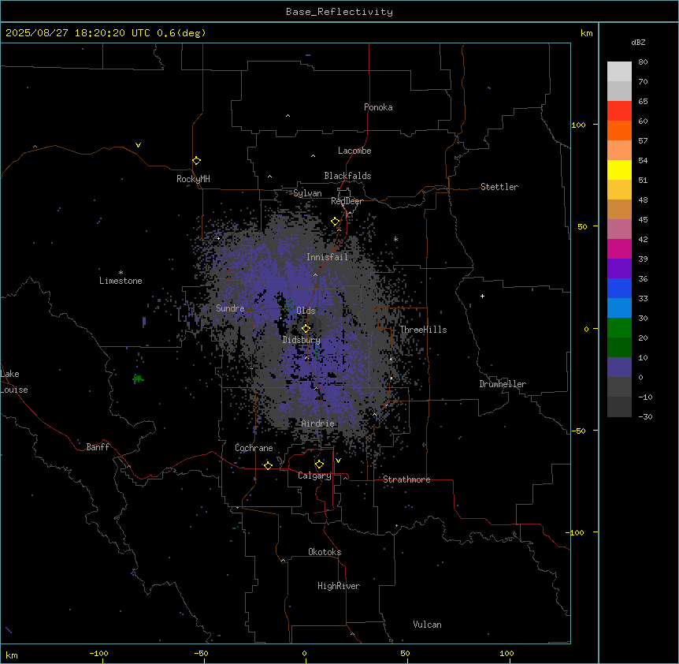Click the Limestone label
Screen dimensions: 679x664
(x=121, y=281)
